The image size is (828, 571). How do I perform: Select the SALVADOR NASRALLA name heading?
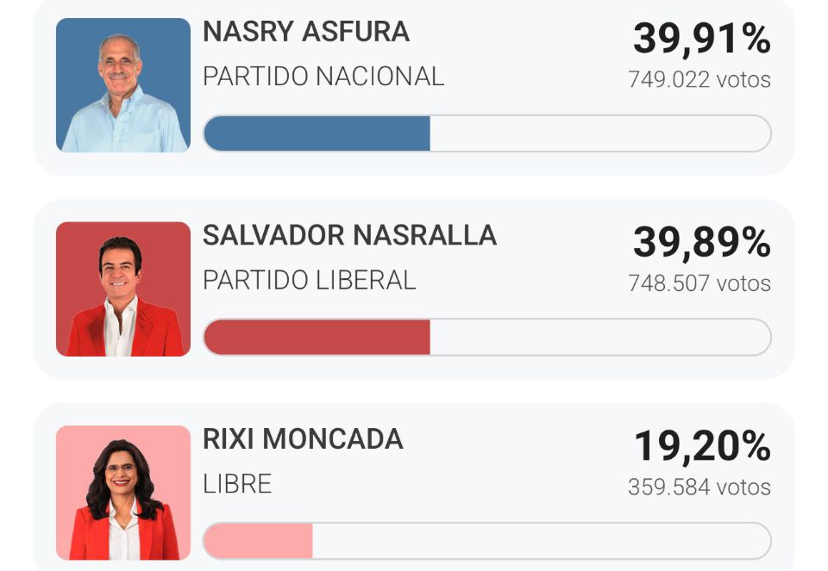tap(349, 236)
